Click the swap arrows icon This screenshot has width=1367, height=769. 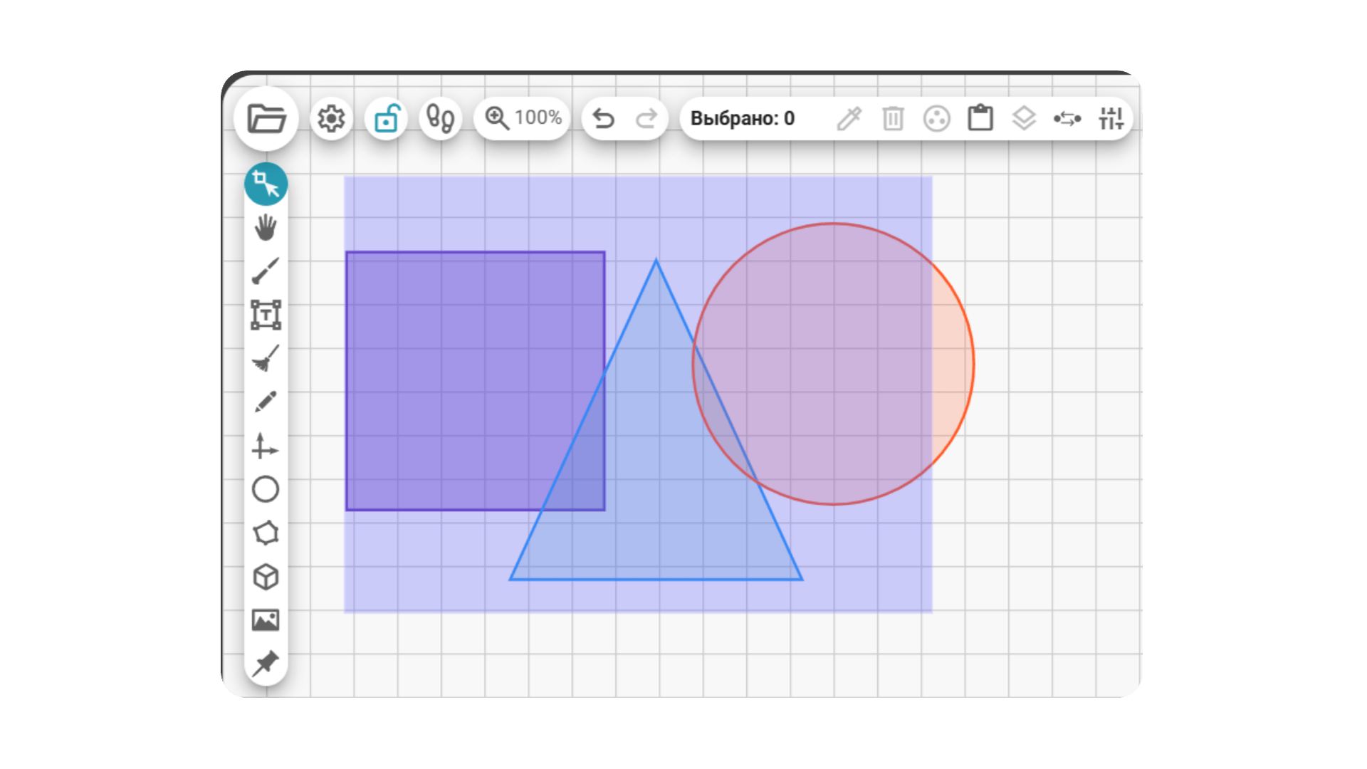coord(1067,119)
